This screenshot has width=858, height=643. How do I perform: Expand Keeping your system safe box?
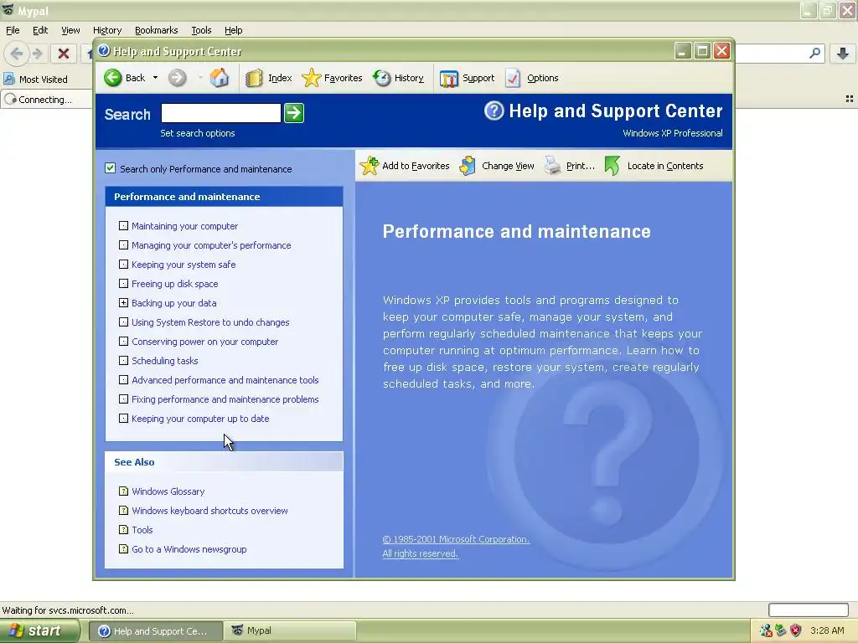(124, 264)
